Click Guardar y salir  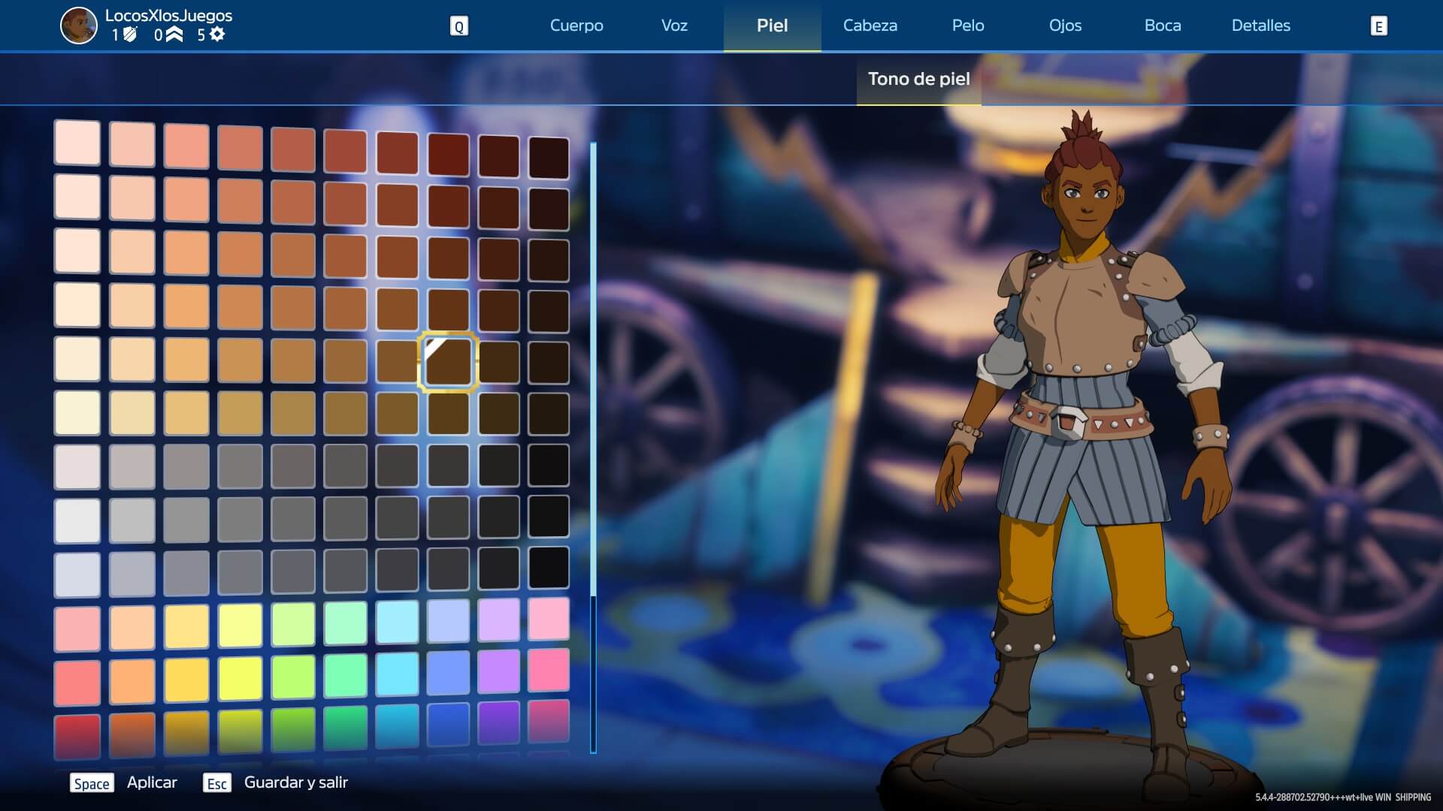[295, 782]
